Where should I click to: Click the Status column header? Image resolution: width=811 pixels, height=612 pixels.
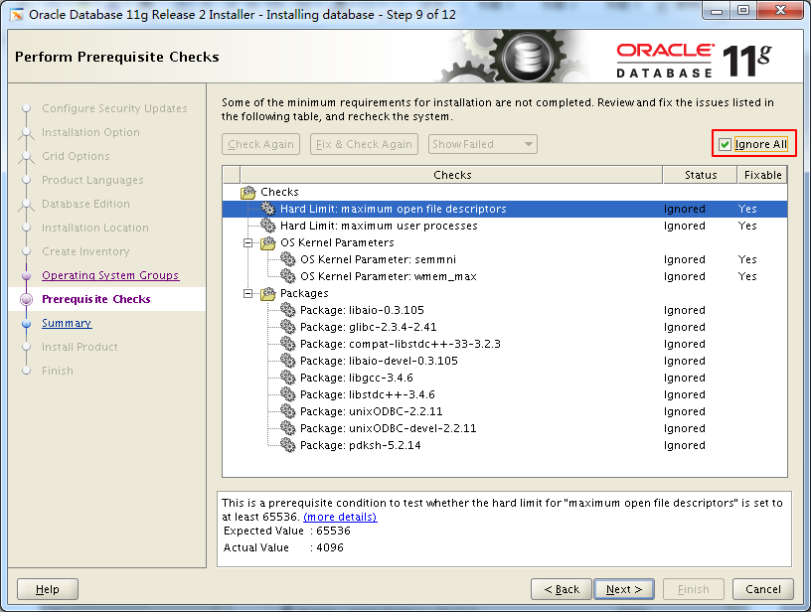click(700, 175)
